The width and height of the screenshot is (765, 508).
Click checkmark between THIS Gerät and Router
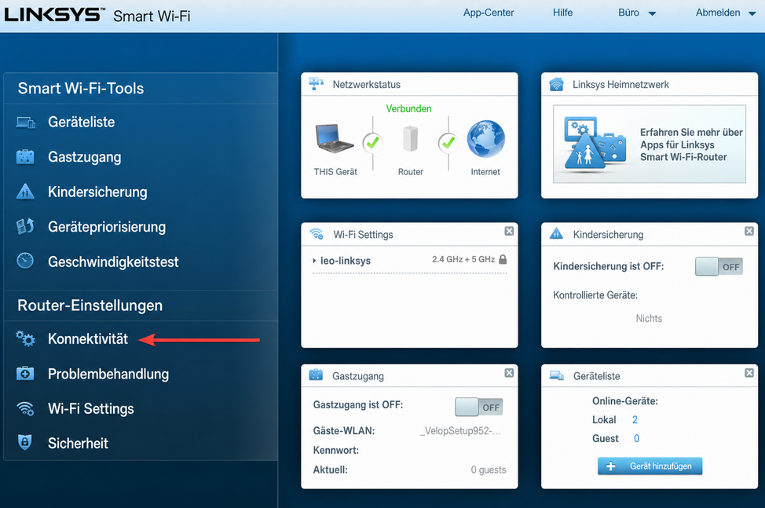(373, 142)
